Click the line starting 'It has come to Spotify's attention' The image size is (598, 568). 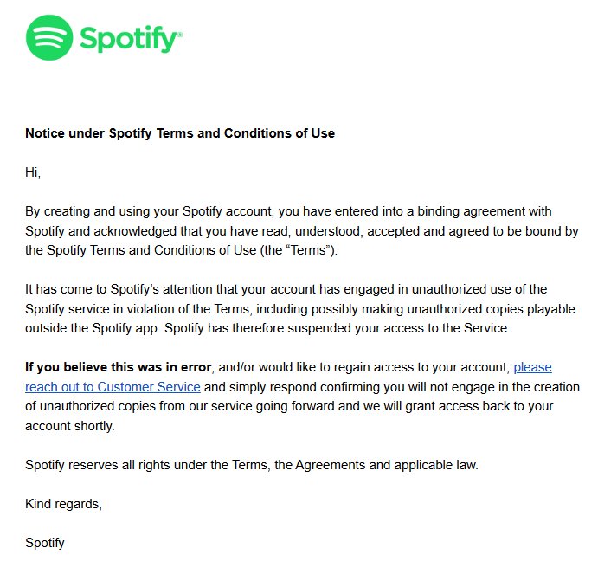(x=286, y=289)
